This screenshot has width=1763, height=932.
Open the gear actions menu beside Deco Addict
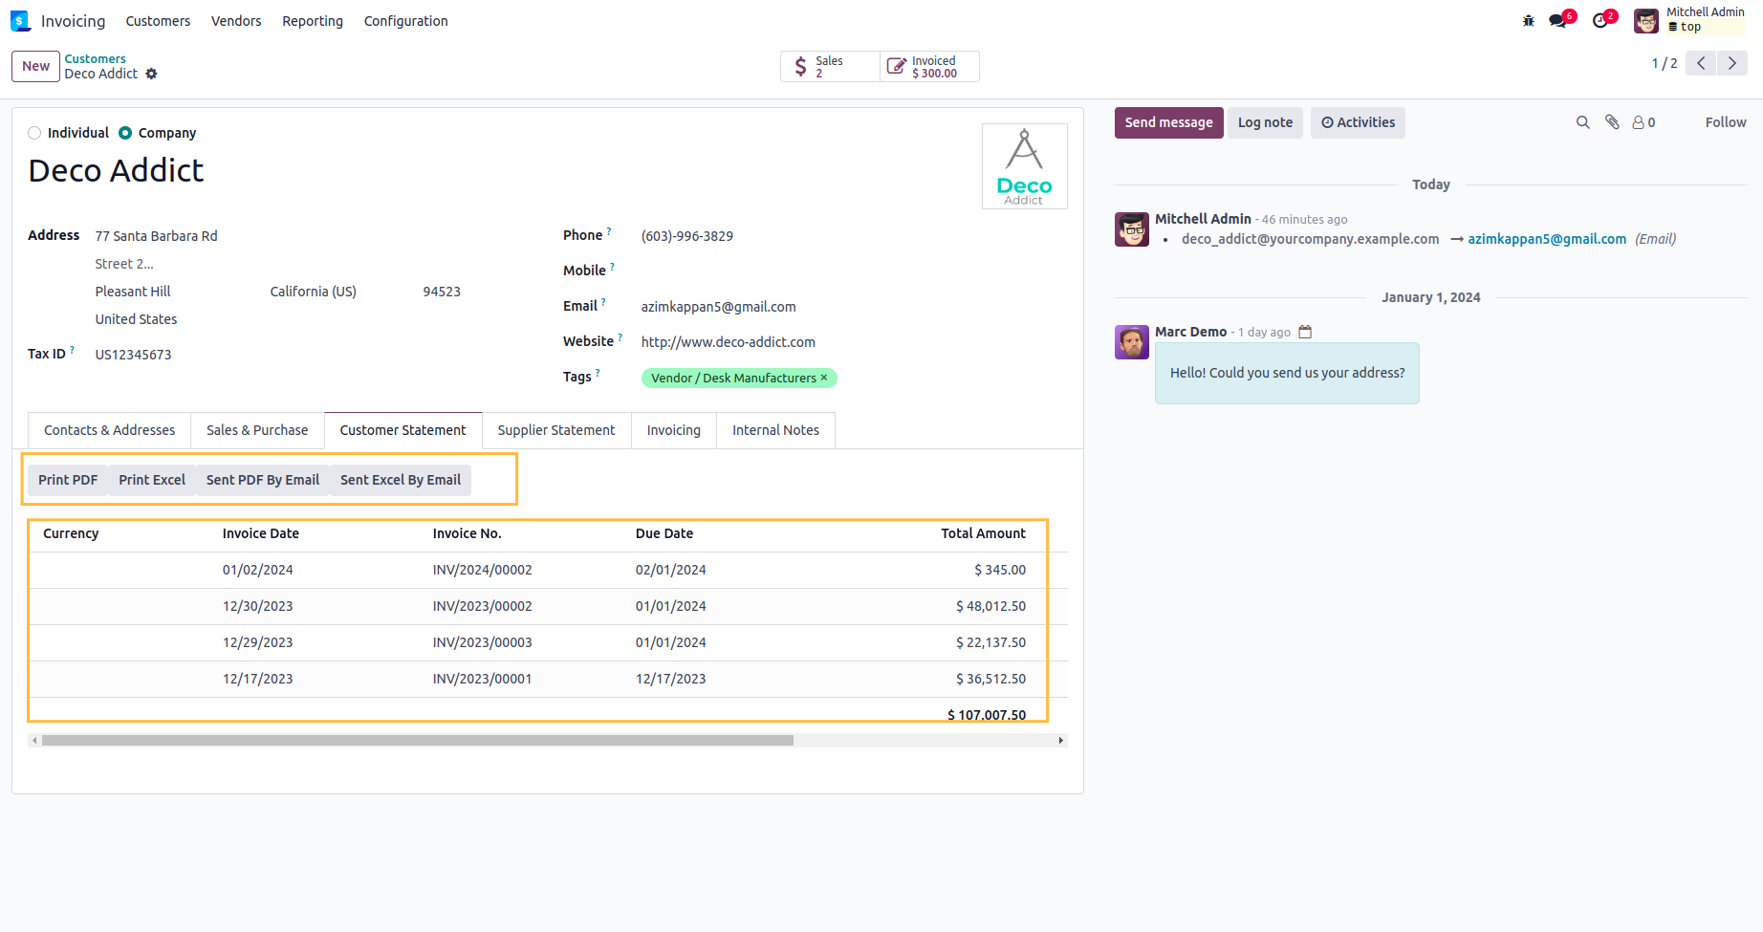point(151,74)
